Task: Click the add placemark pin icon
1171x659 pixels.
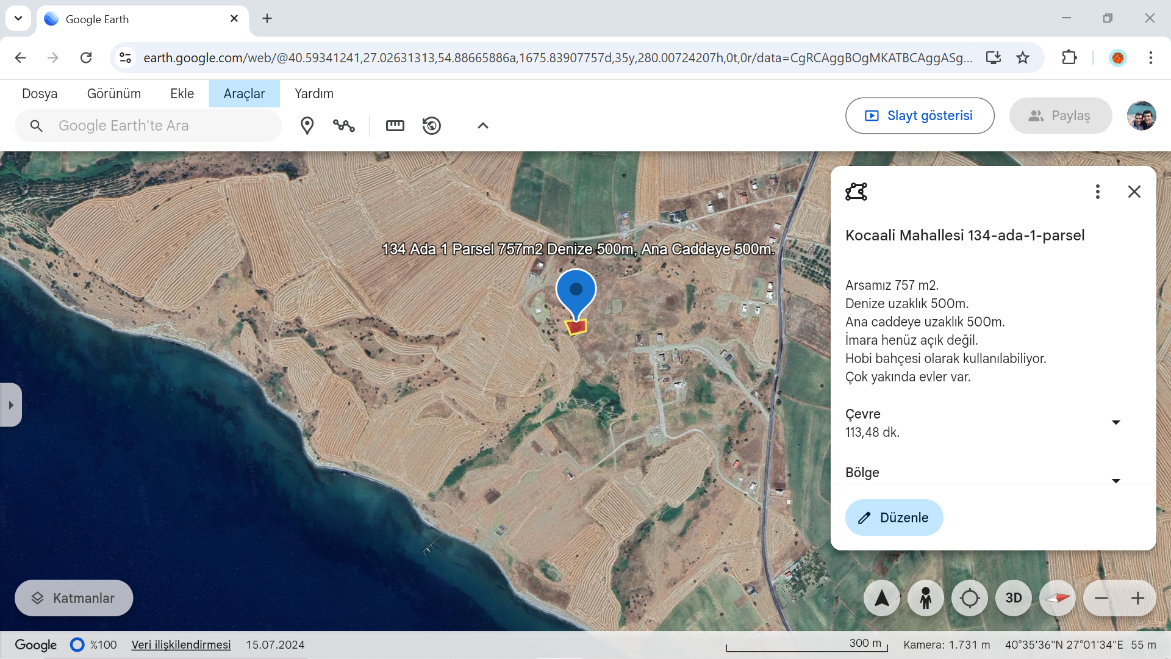Action: pyautogui.click(x=307, y=126)
